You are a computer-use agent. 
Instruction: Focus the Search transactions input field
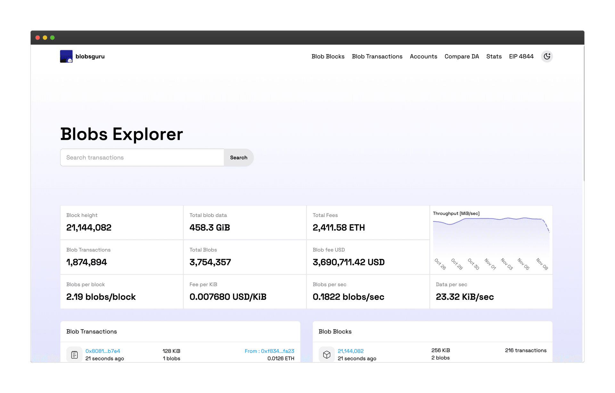tap(142, 157)
